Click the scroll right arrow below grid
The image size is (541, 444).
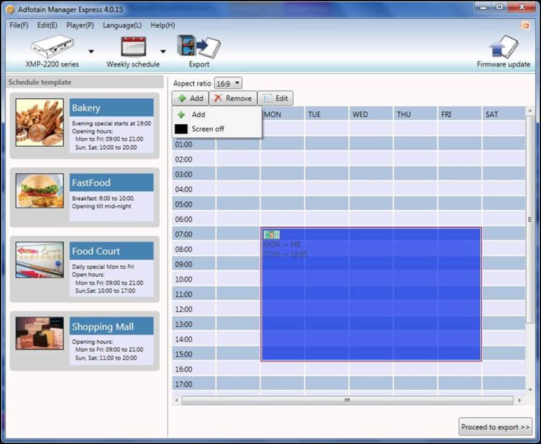pos(519,401)
